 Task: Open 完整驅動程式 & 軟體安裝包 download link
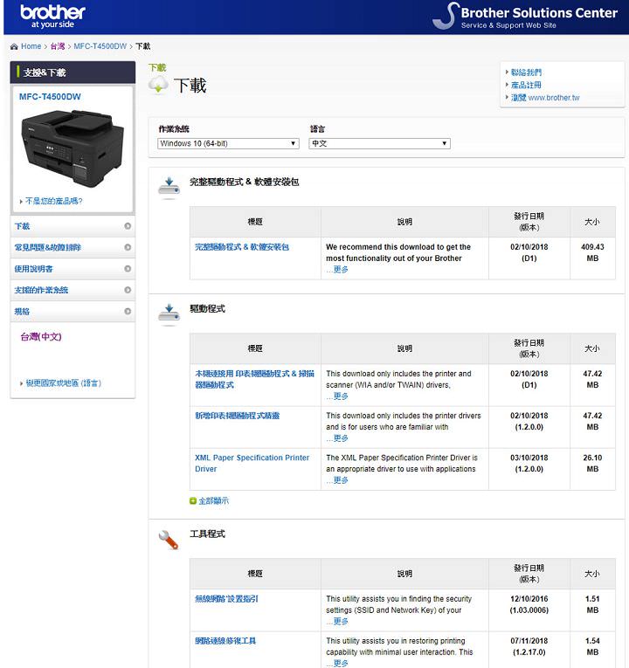tap(242, 247)
